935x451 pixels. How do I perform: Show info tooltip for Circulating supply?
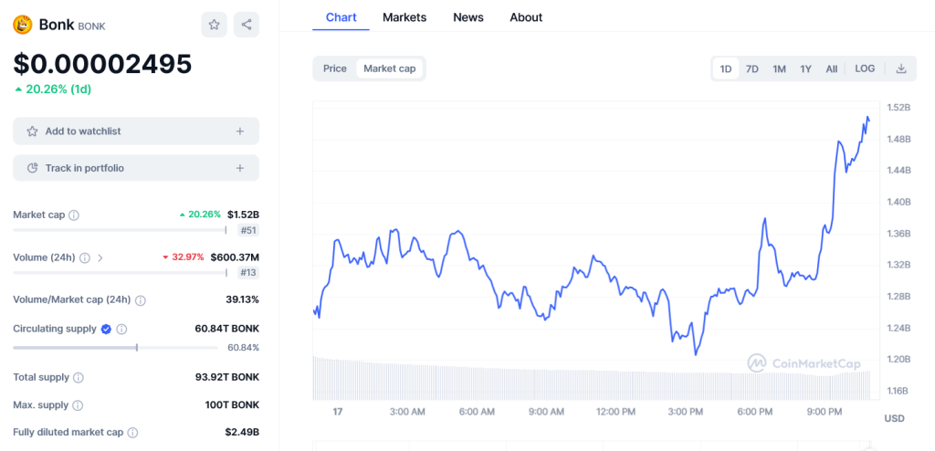pyautogui.click(x=121, y=329)
